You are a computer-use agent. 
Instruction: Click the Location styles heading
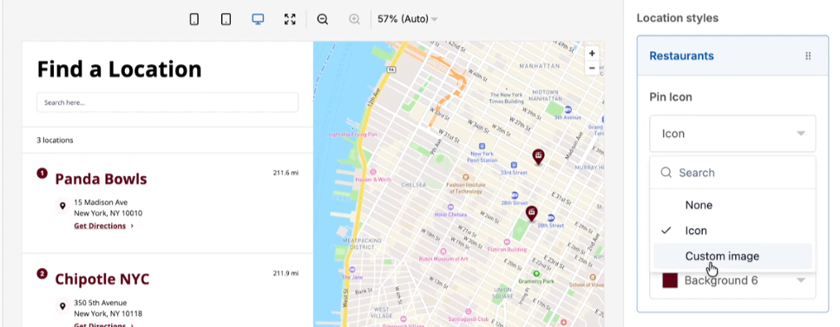(x=677, y=18)
